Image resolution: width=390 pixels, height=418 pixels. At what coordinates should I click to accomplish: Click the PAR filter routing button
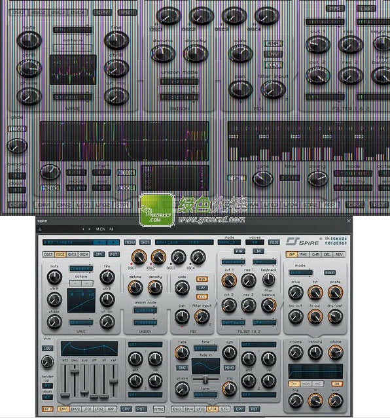[x=239, y=251]
